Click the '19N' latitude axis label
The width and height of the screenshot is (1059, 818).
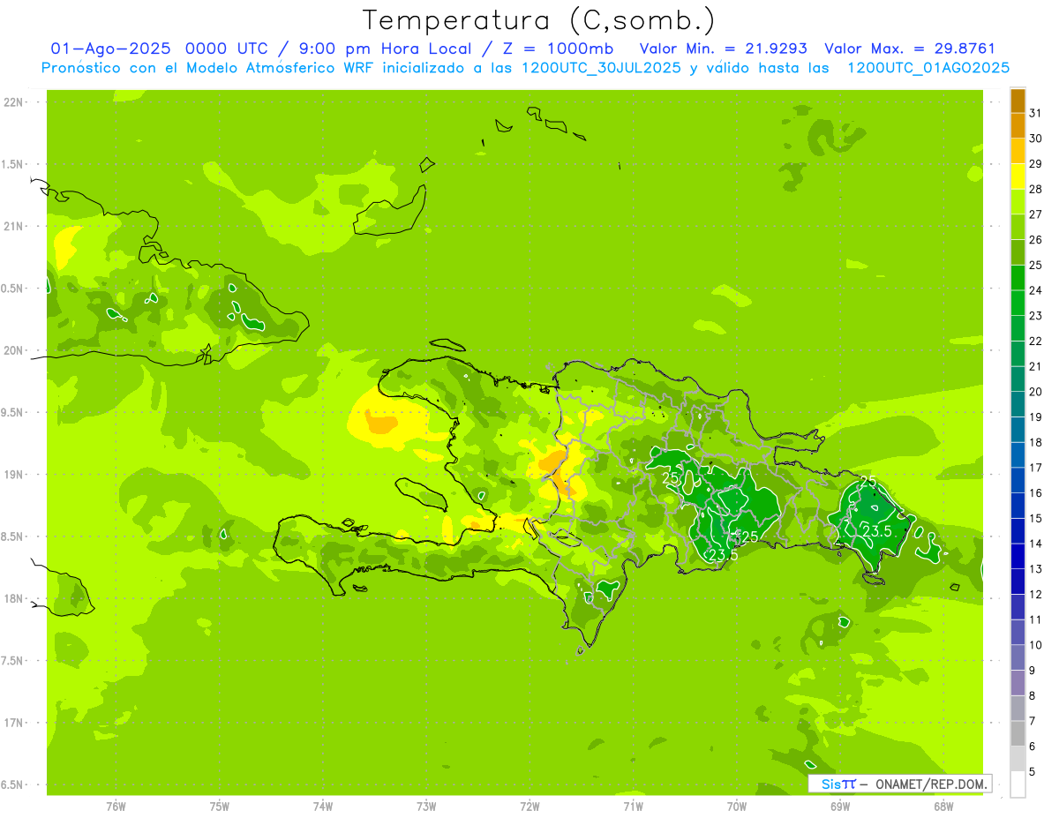(x=15, y=474)
